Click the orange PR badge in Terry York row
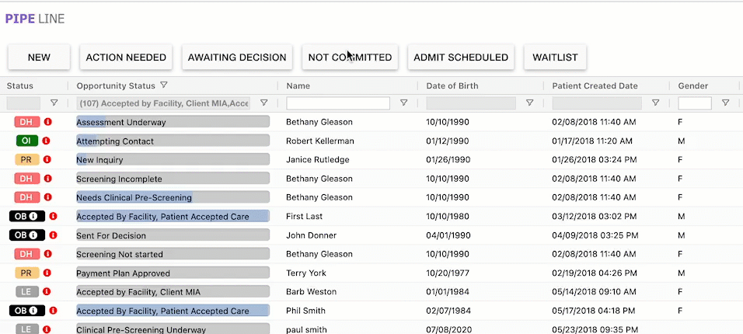The image size is (743, 334). [26, 273]
